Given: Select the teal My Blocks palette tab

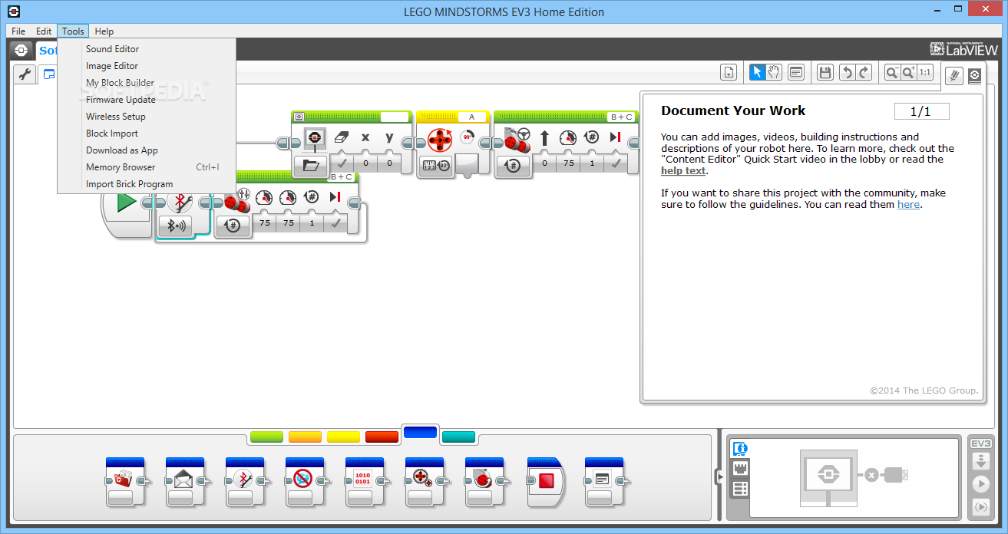Looking at the screenshot, I should 458,437.
